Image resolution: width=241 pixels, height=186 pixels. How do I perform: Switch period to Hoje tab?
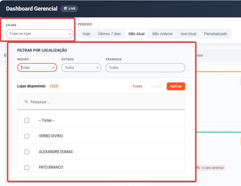click(x=86, y=34)
